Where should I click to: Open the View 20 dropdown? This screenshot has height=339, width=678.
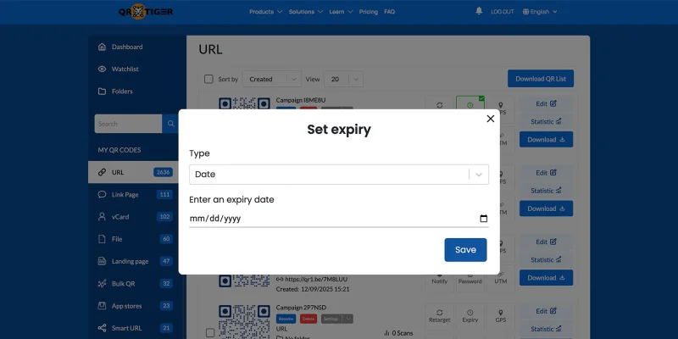pos(344,79)
